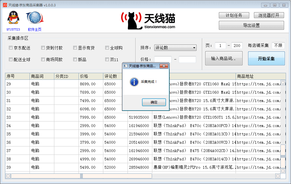Click the info icon in the dialog
This screenshot has height=184, width=291.
[134, 82]
